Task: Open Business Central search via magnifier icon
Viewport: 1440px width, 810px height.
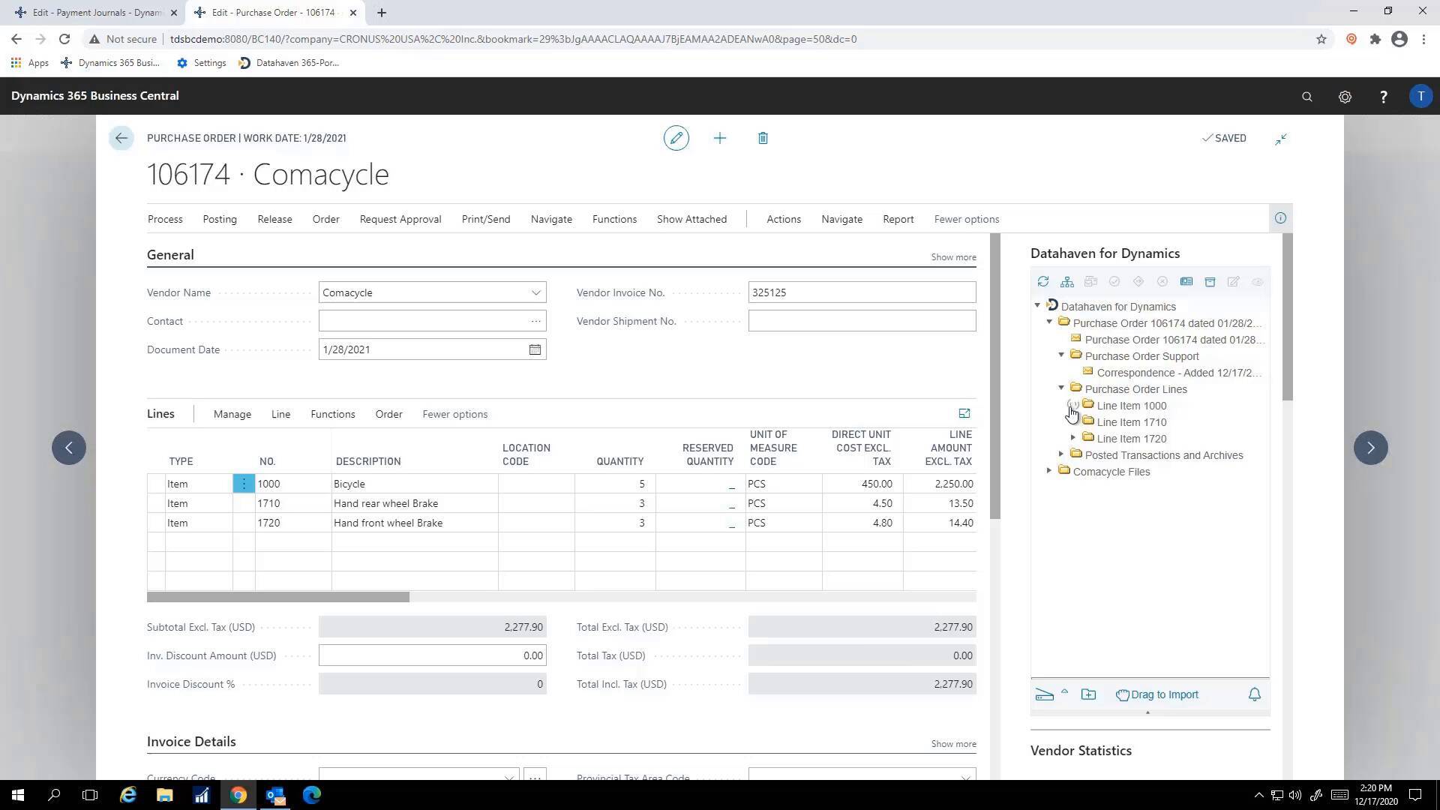Action: (1307, 96)
